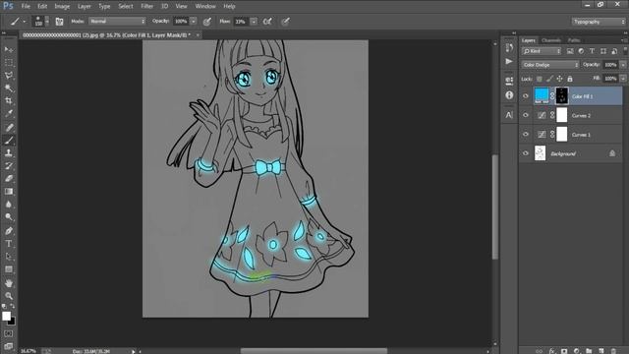Hide the Color Fill 1 layer
Screen dimensions: 629x354
pyautogui.click(x=526, y=96)
